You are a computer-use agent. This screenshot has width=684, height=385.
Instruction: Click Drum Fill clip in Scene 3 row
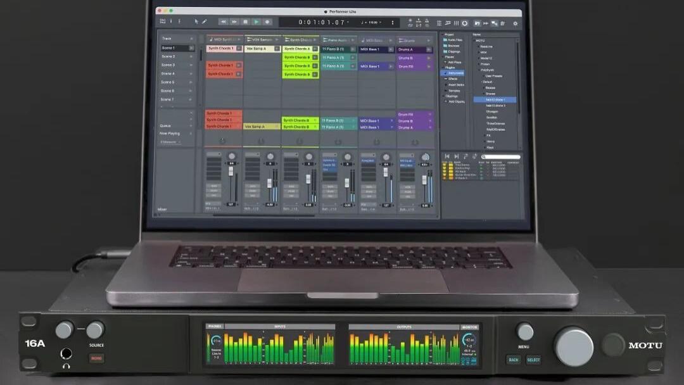click(415, 66)
